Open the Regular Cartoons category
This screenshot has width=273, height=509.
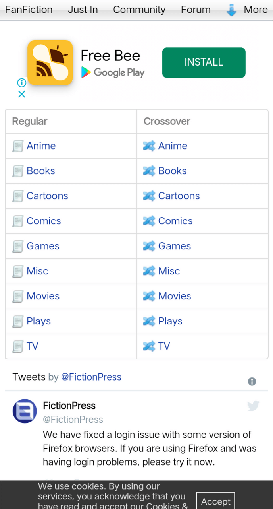click(x=47, y=196)
